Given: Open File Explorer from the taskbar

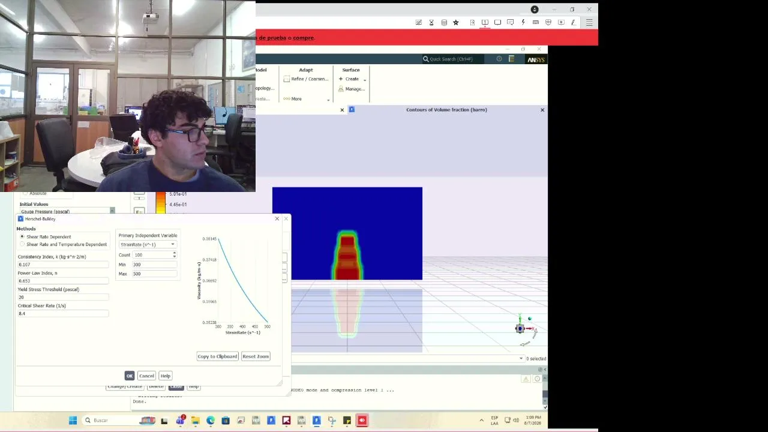Looking at the screenshot, I should (x=195, y=421).
